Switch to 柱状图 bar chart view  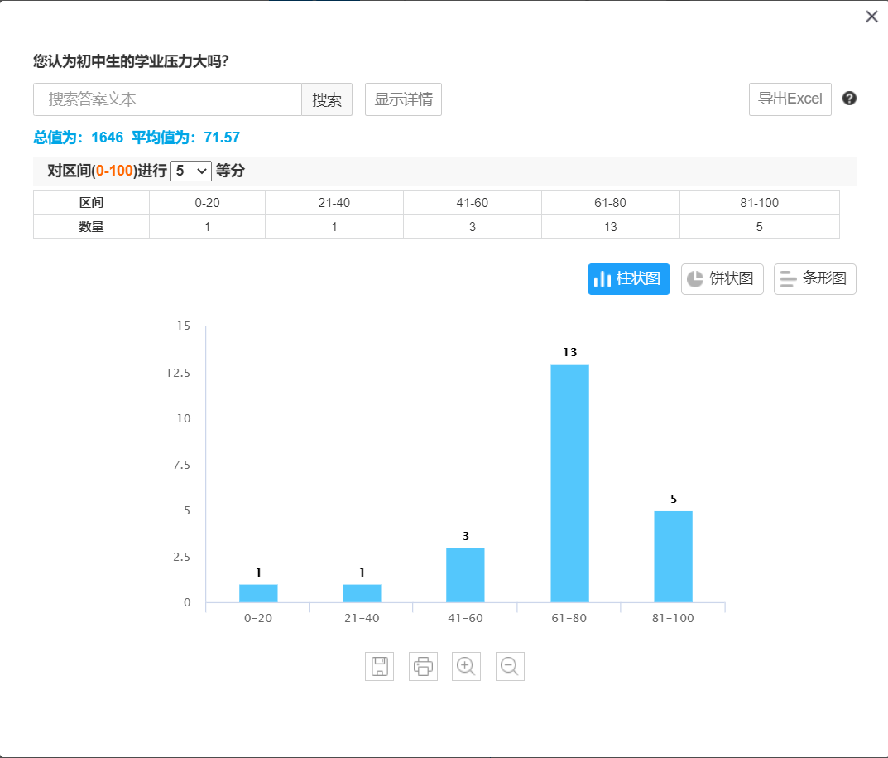[629, 279]
